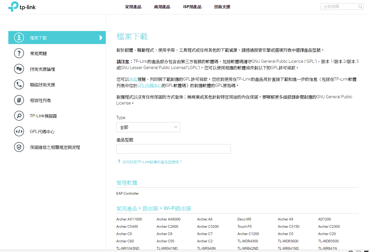
Task: Click the 管理軟體 section heading
Action: [127, 183]
